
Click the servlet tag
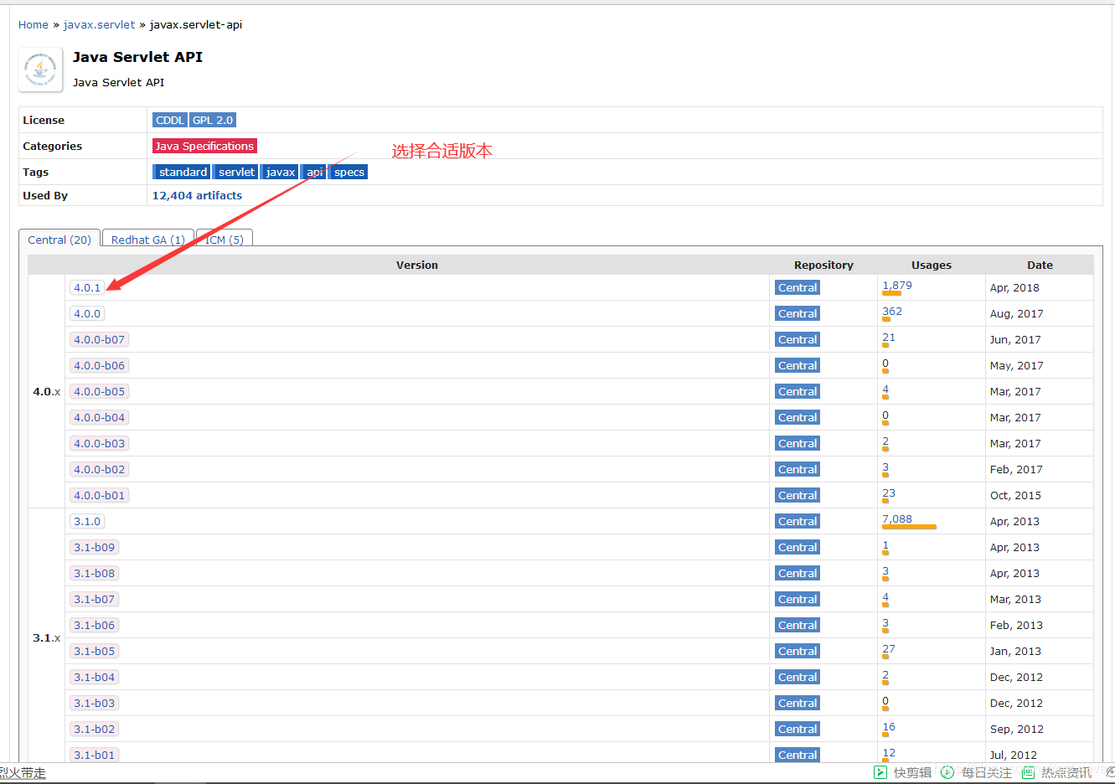[236, 172]
